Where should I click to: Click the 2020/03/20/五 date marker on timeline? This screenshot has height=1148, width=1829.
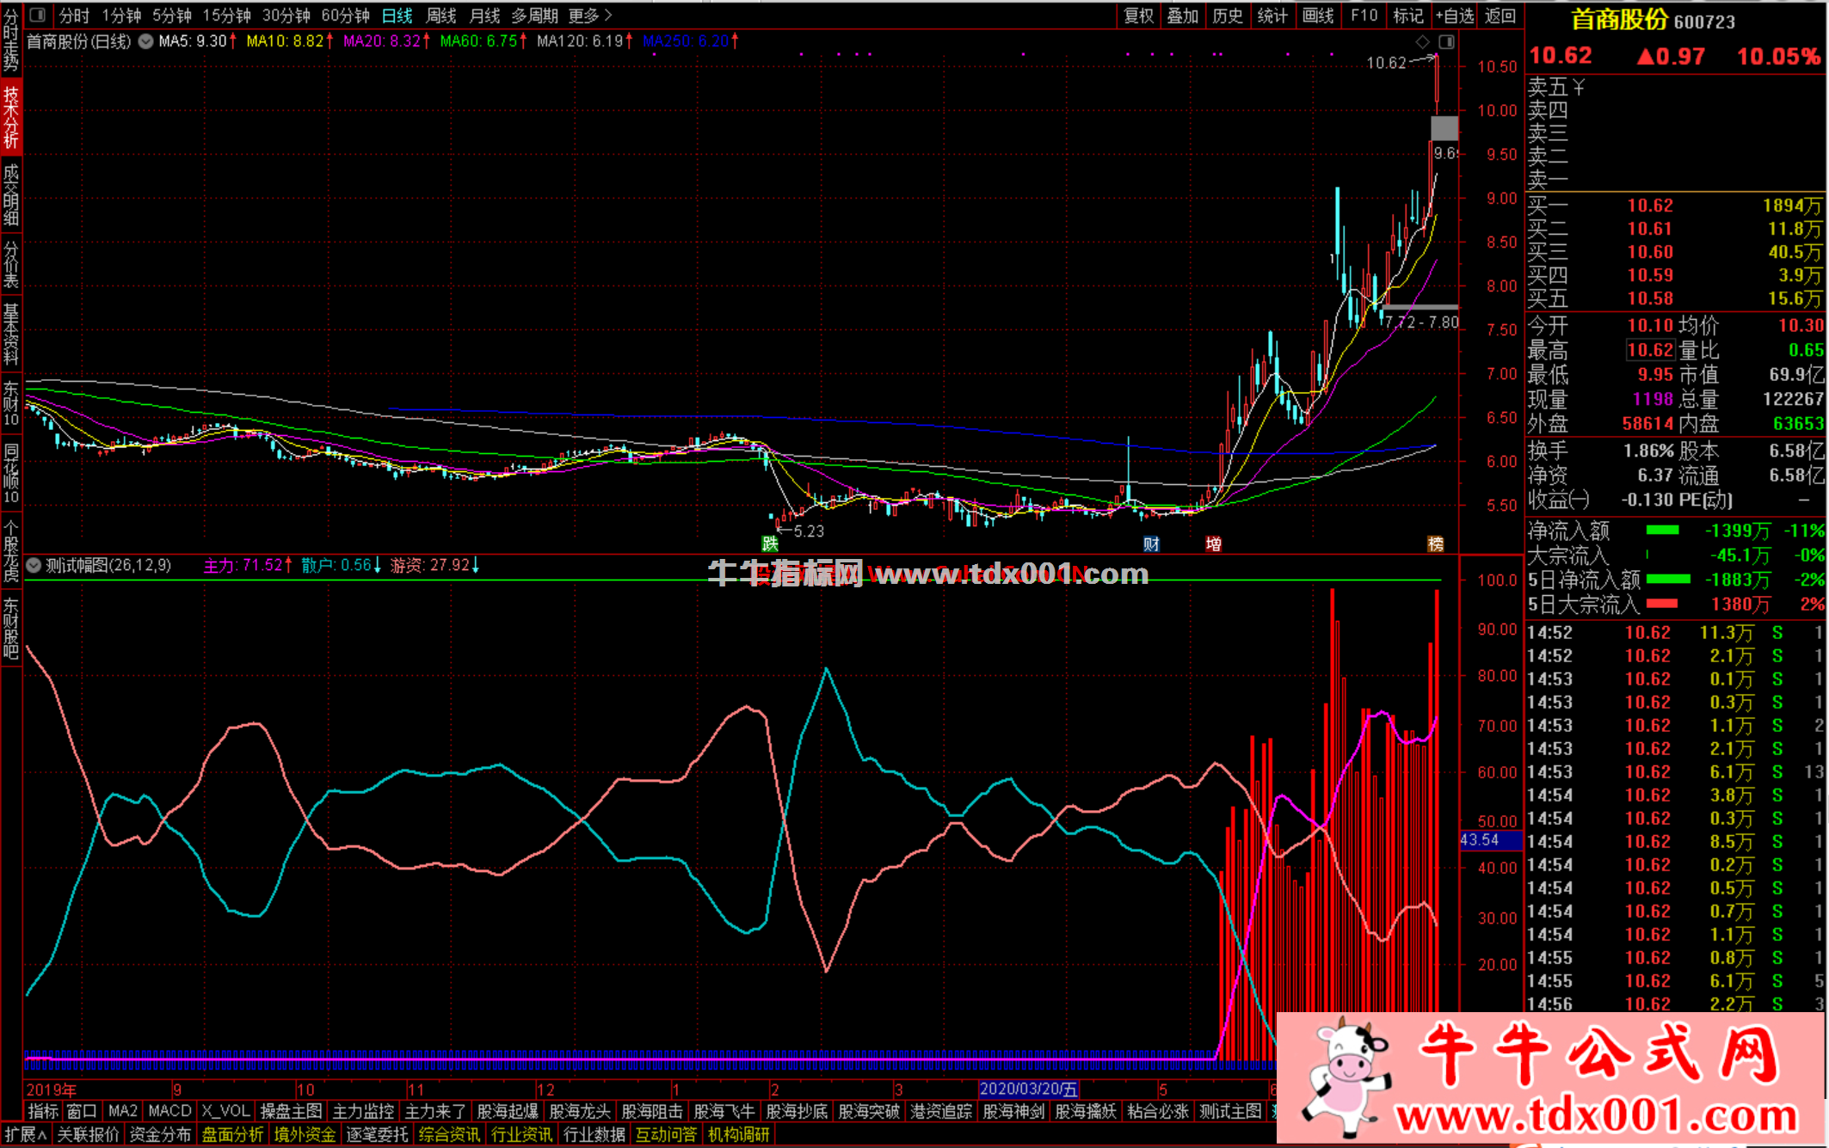1029,1089
